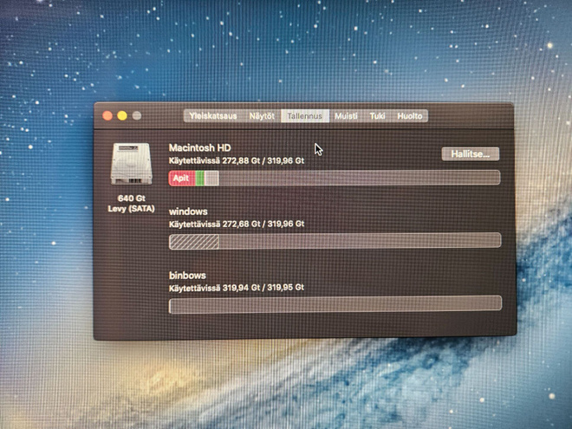572x429 pixels.
Task: Switch to the Huolto tab
Action: 410,116
